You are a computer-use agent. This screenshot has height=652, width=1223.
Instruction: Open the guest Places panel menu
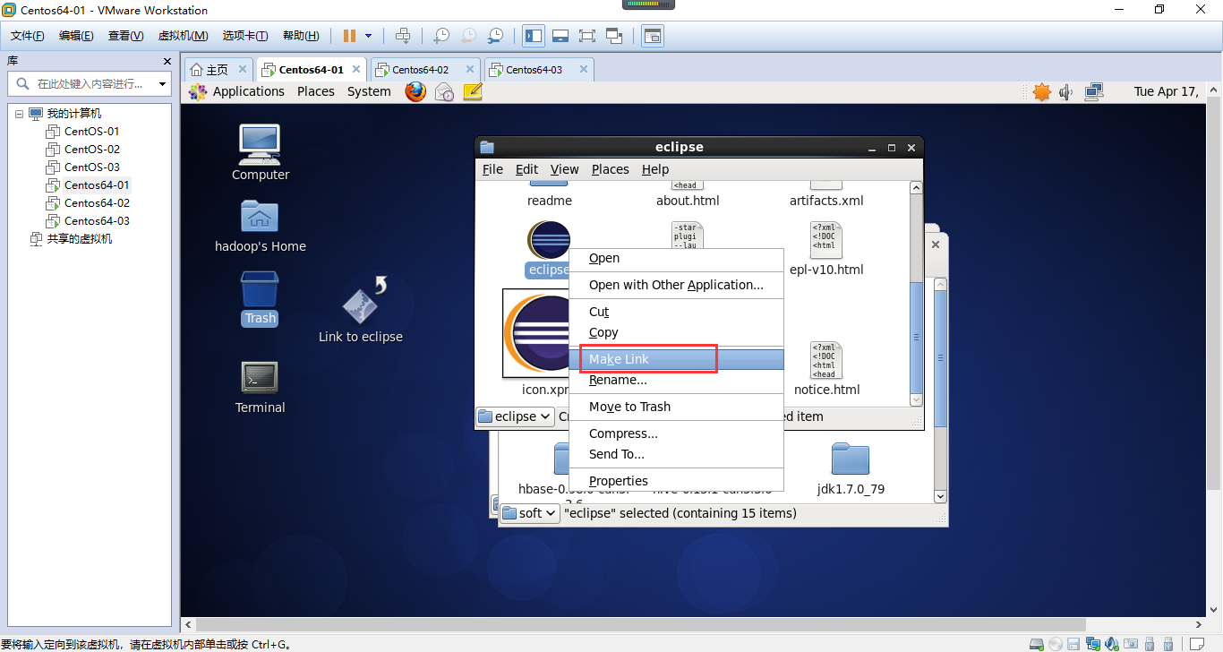(316, 91)
